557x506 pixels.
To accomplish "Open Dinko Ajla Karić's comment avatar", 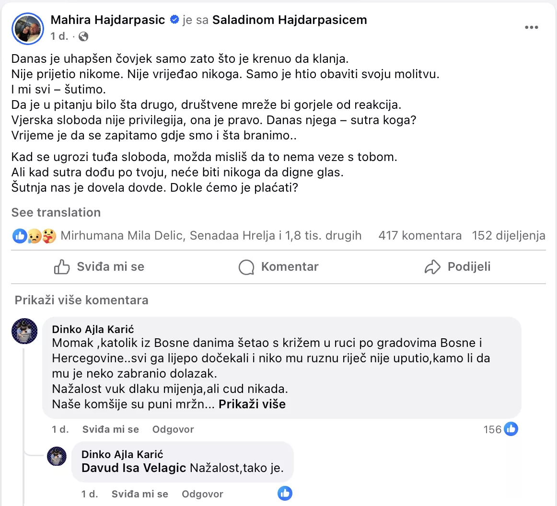I will [x=24, y=331].
